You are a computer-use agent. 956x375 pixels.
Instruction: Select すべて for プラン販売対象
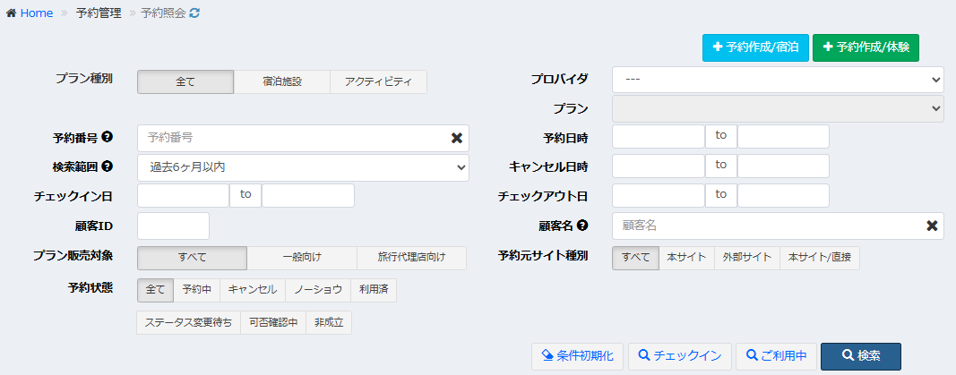tap(192, 258)
